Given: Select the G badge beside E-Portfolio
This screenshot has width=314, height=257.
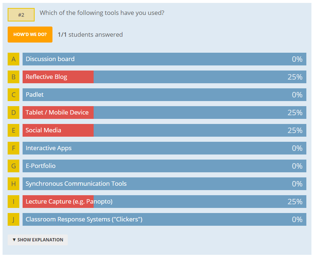Looking at the screenshot, I should click(x=14, y=166).
